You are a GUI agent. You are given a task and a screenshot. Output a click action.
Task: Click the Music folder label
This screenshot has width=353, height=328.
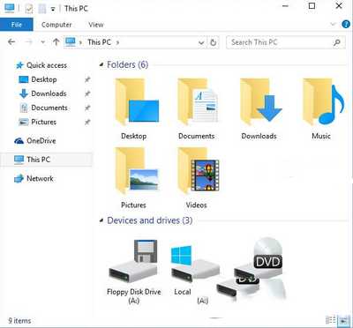321,136
